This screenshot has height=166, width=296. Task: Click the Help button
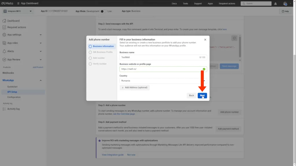point(285,11)
